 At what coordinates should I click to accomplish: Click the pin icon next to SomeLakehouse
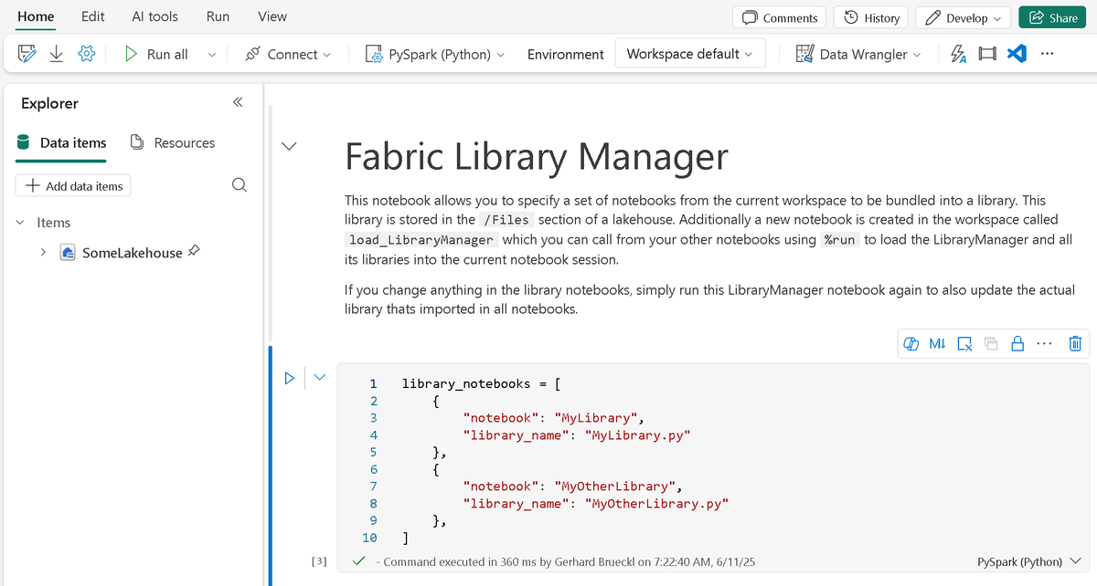click(x=194, y=251)
